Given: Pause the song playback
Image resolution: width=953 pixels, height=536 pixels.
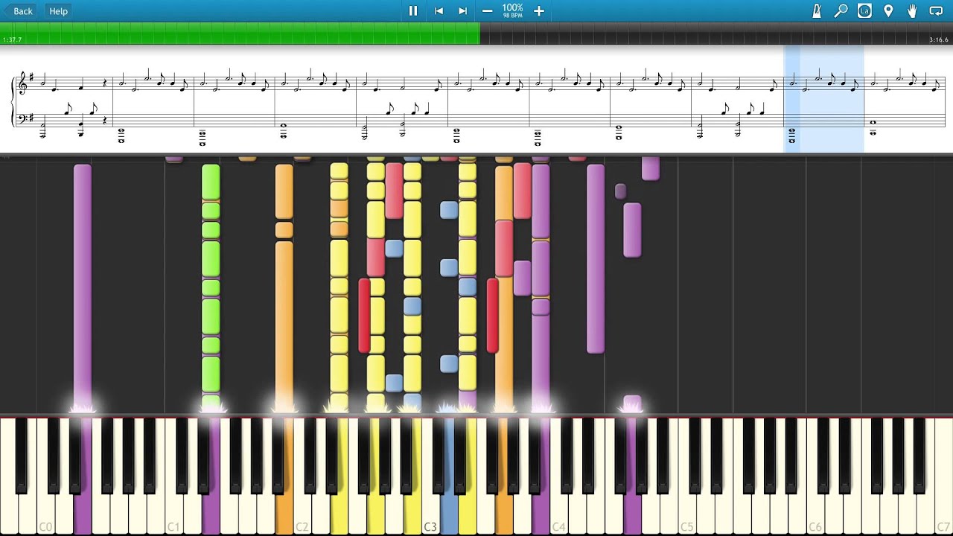Looking at the screenshot, I should coord(413,11).
